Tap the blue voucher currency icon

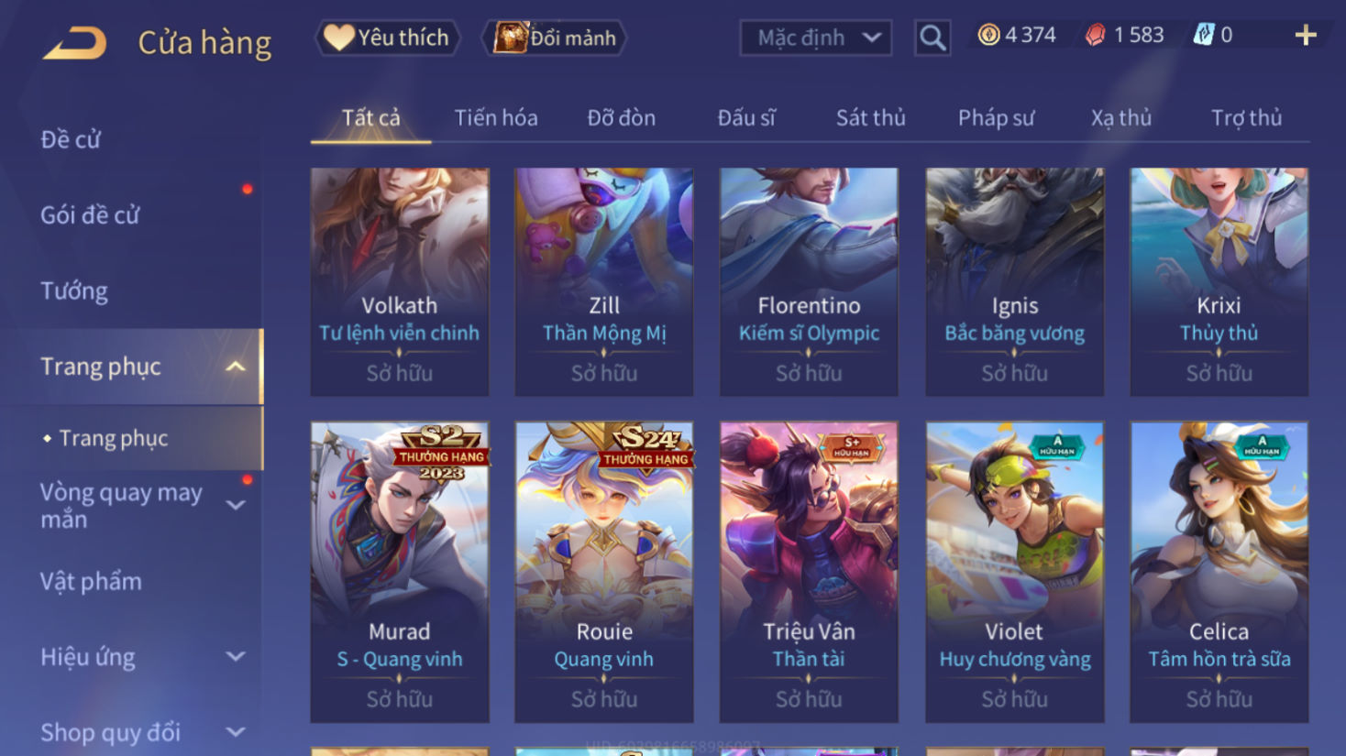[x=1203, y=36]
